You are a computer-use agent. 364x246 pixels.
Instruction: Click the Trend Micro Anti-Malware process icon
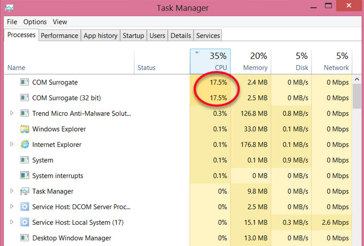click(24, 114)
